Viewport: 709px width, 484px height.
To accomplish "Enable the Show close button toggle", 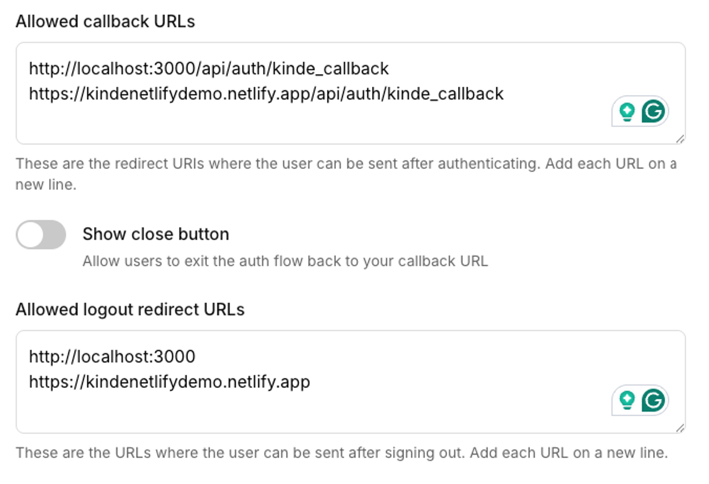I will [42, 234].
